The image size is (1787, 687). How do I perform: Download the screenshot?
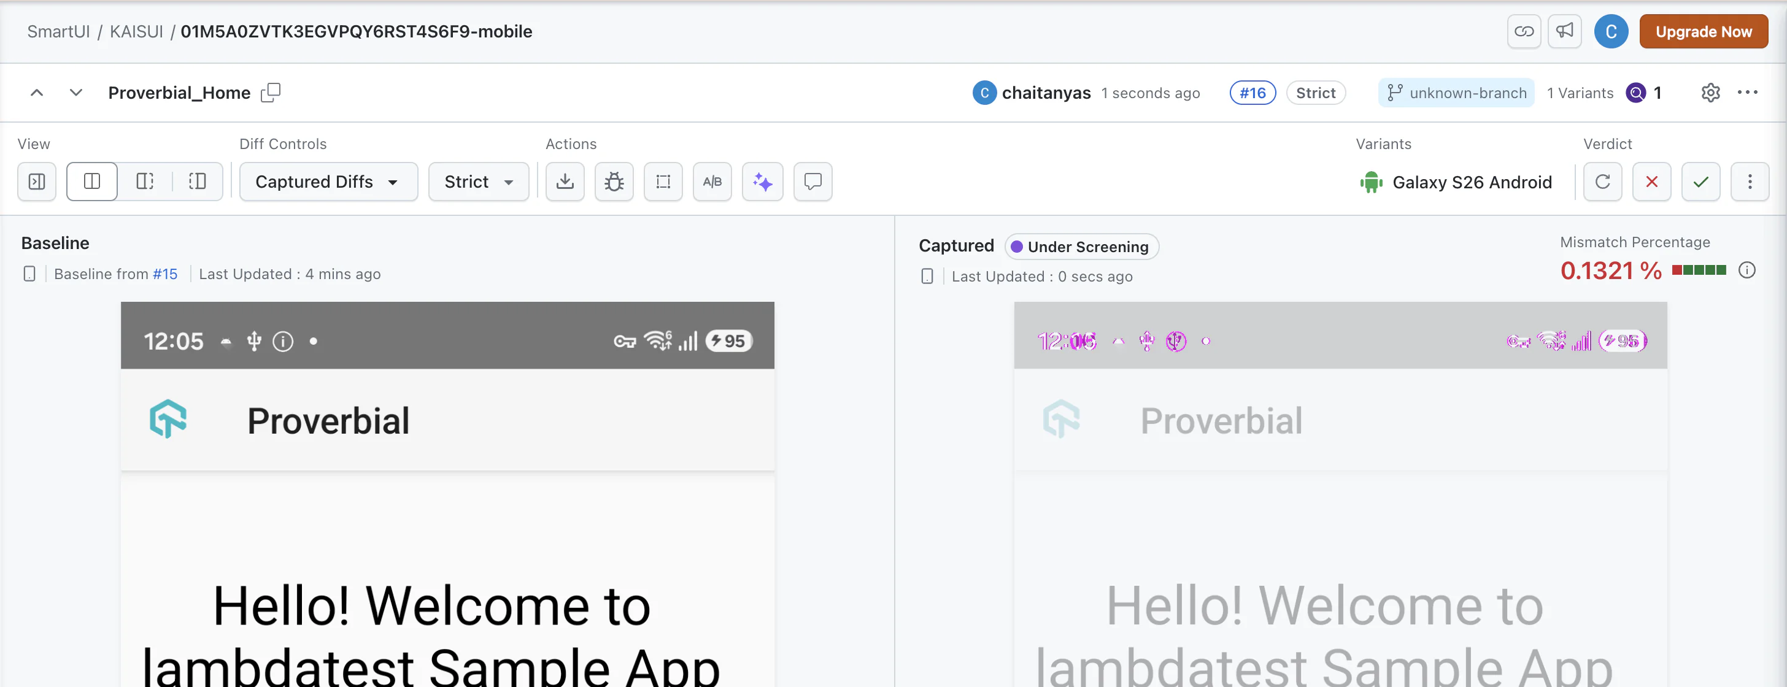click(565, 182)
